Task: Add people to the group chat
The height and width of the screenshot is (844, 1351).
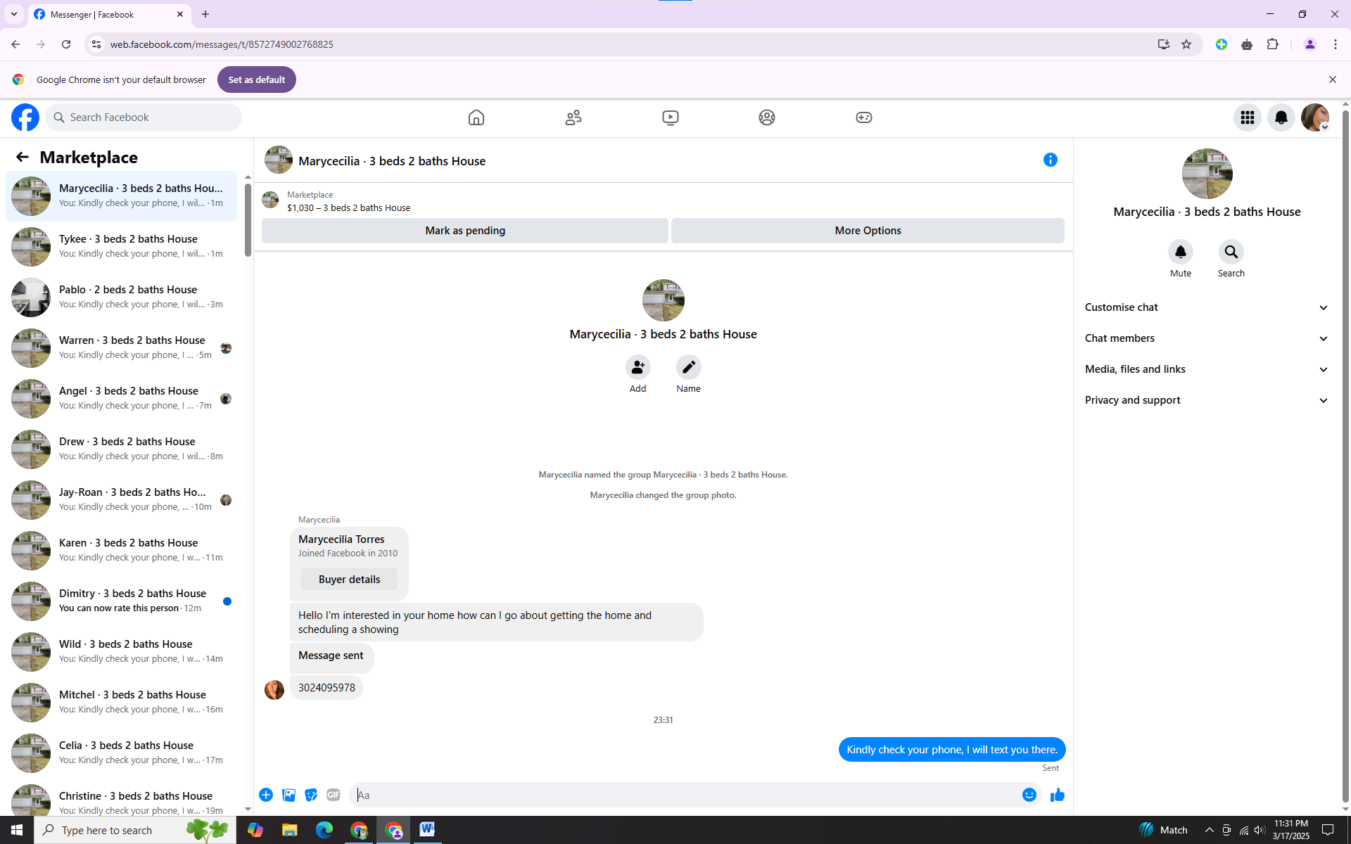Action: pyautogui.click(x=638, y=367)
